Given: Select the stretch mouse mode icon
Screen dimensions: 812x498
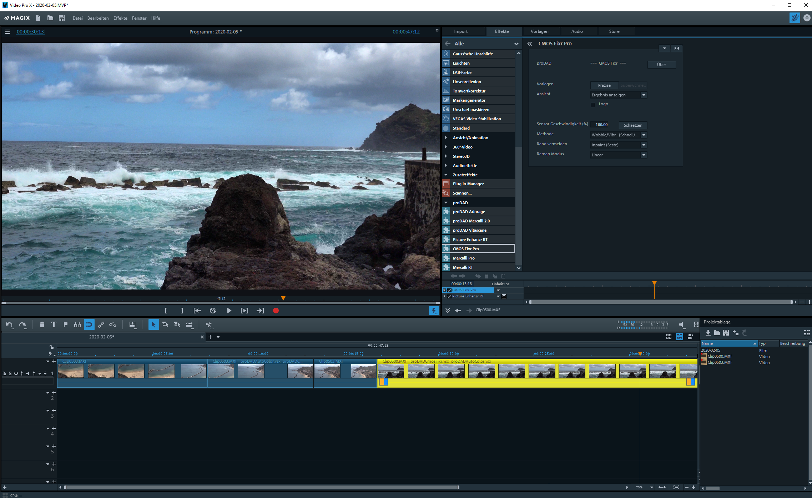Looking at the screenshot, I should [x=189, y=325].
